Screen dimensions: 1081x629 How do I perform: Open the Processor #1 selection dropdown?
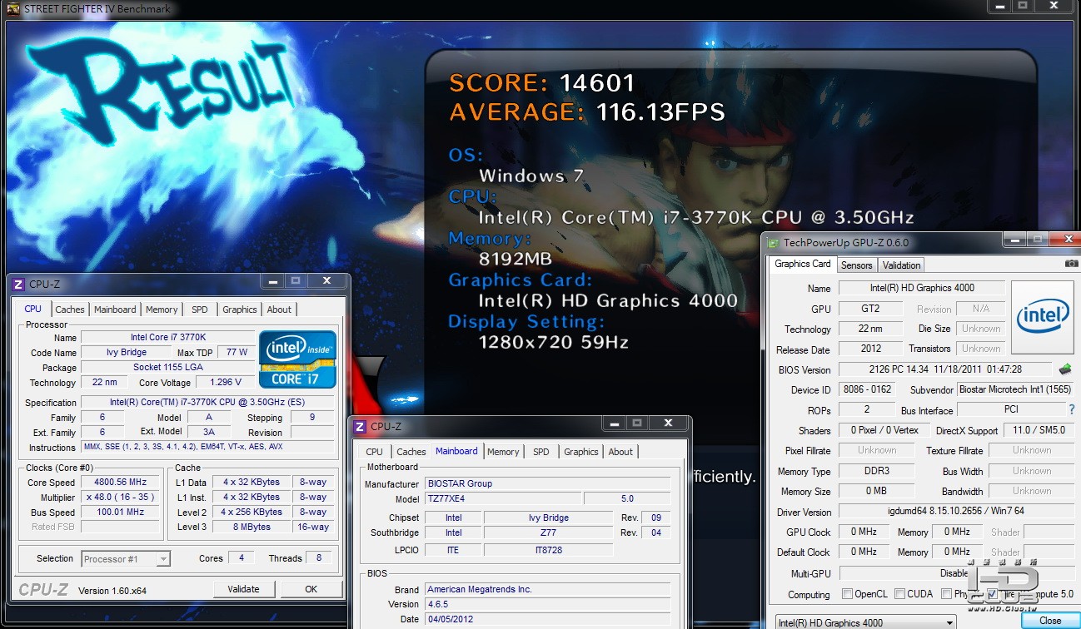pyautogui.click(x=126, y=559)
